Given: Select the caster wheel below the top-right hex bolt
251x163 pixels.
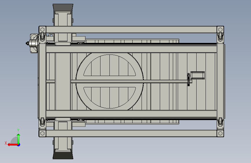Looking at the screenshot, I should click(x=220, y=37).
